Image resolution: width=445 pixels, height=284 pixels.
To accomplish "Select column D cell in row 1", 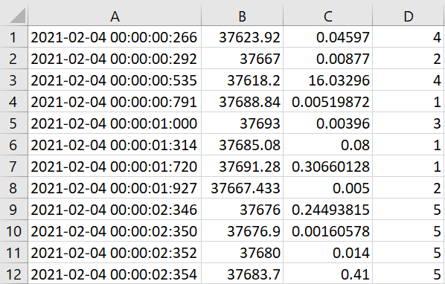I will [409, 37].
